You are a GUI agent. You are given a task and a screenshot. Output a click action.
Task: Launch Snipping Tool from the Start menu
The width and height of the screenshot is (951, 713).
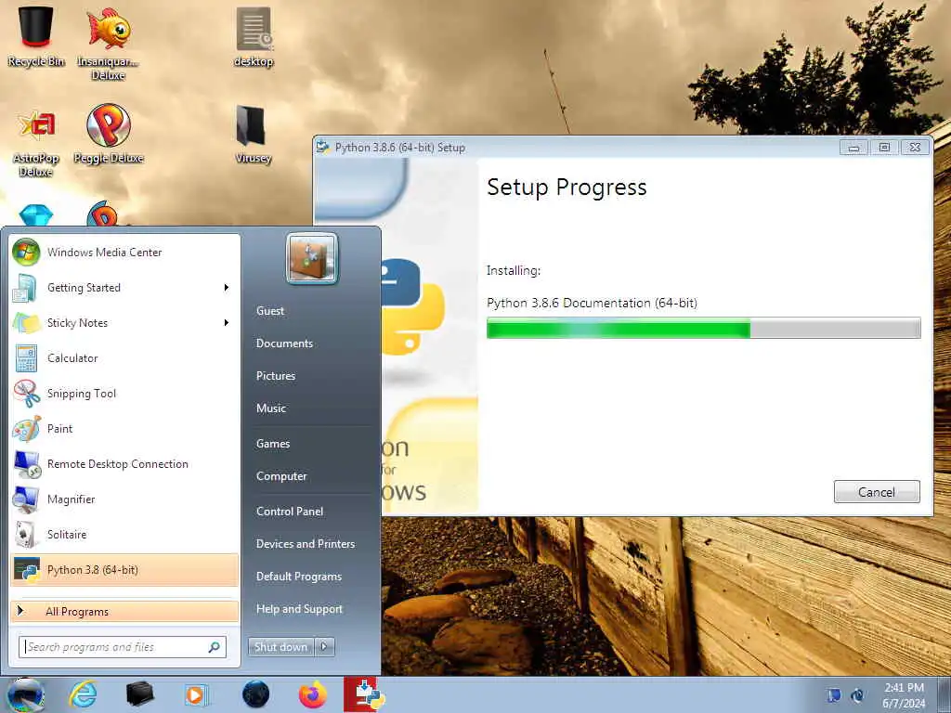124,393
